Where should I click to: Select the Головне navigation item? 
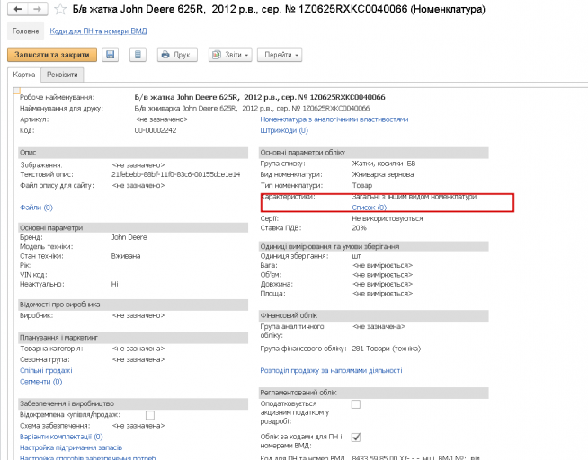point(25,31)
